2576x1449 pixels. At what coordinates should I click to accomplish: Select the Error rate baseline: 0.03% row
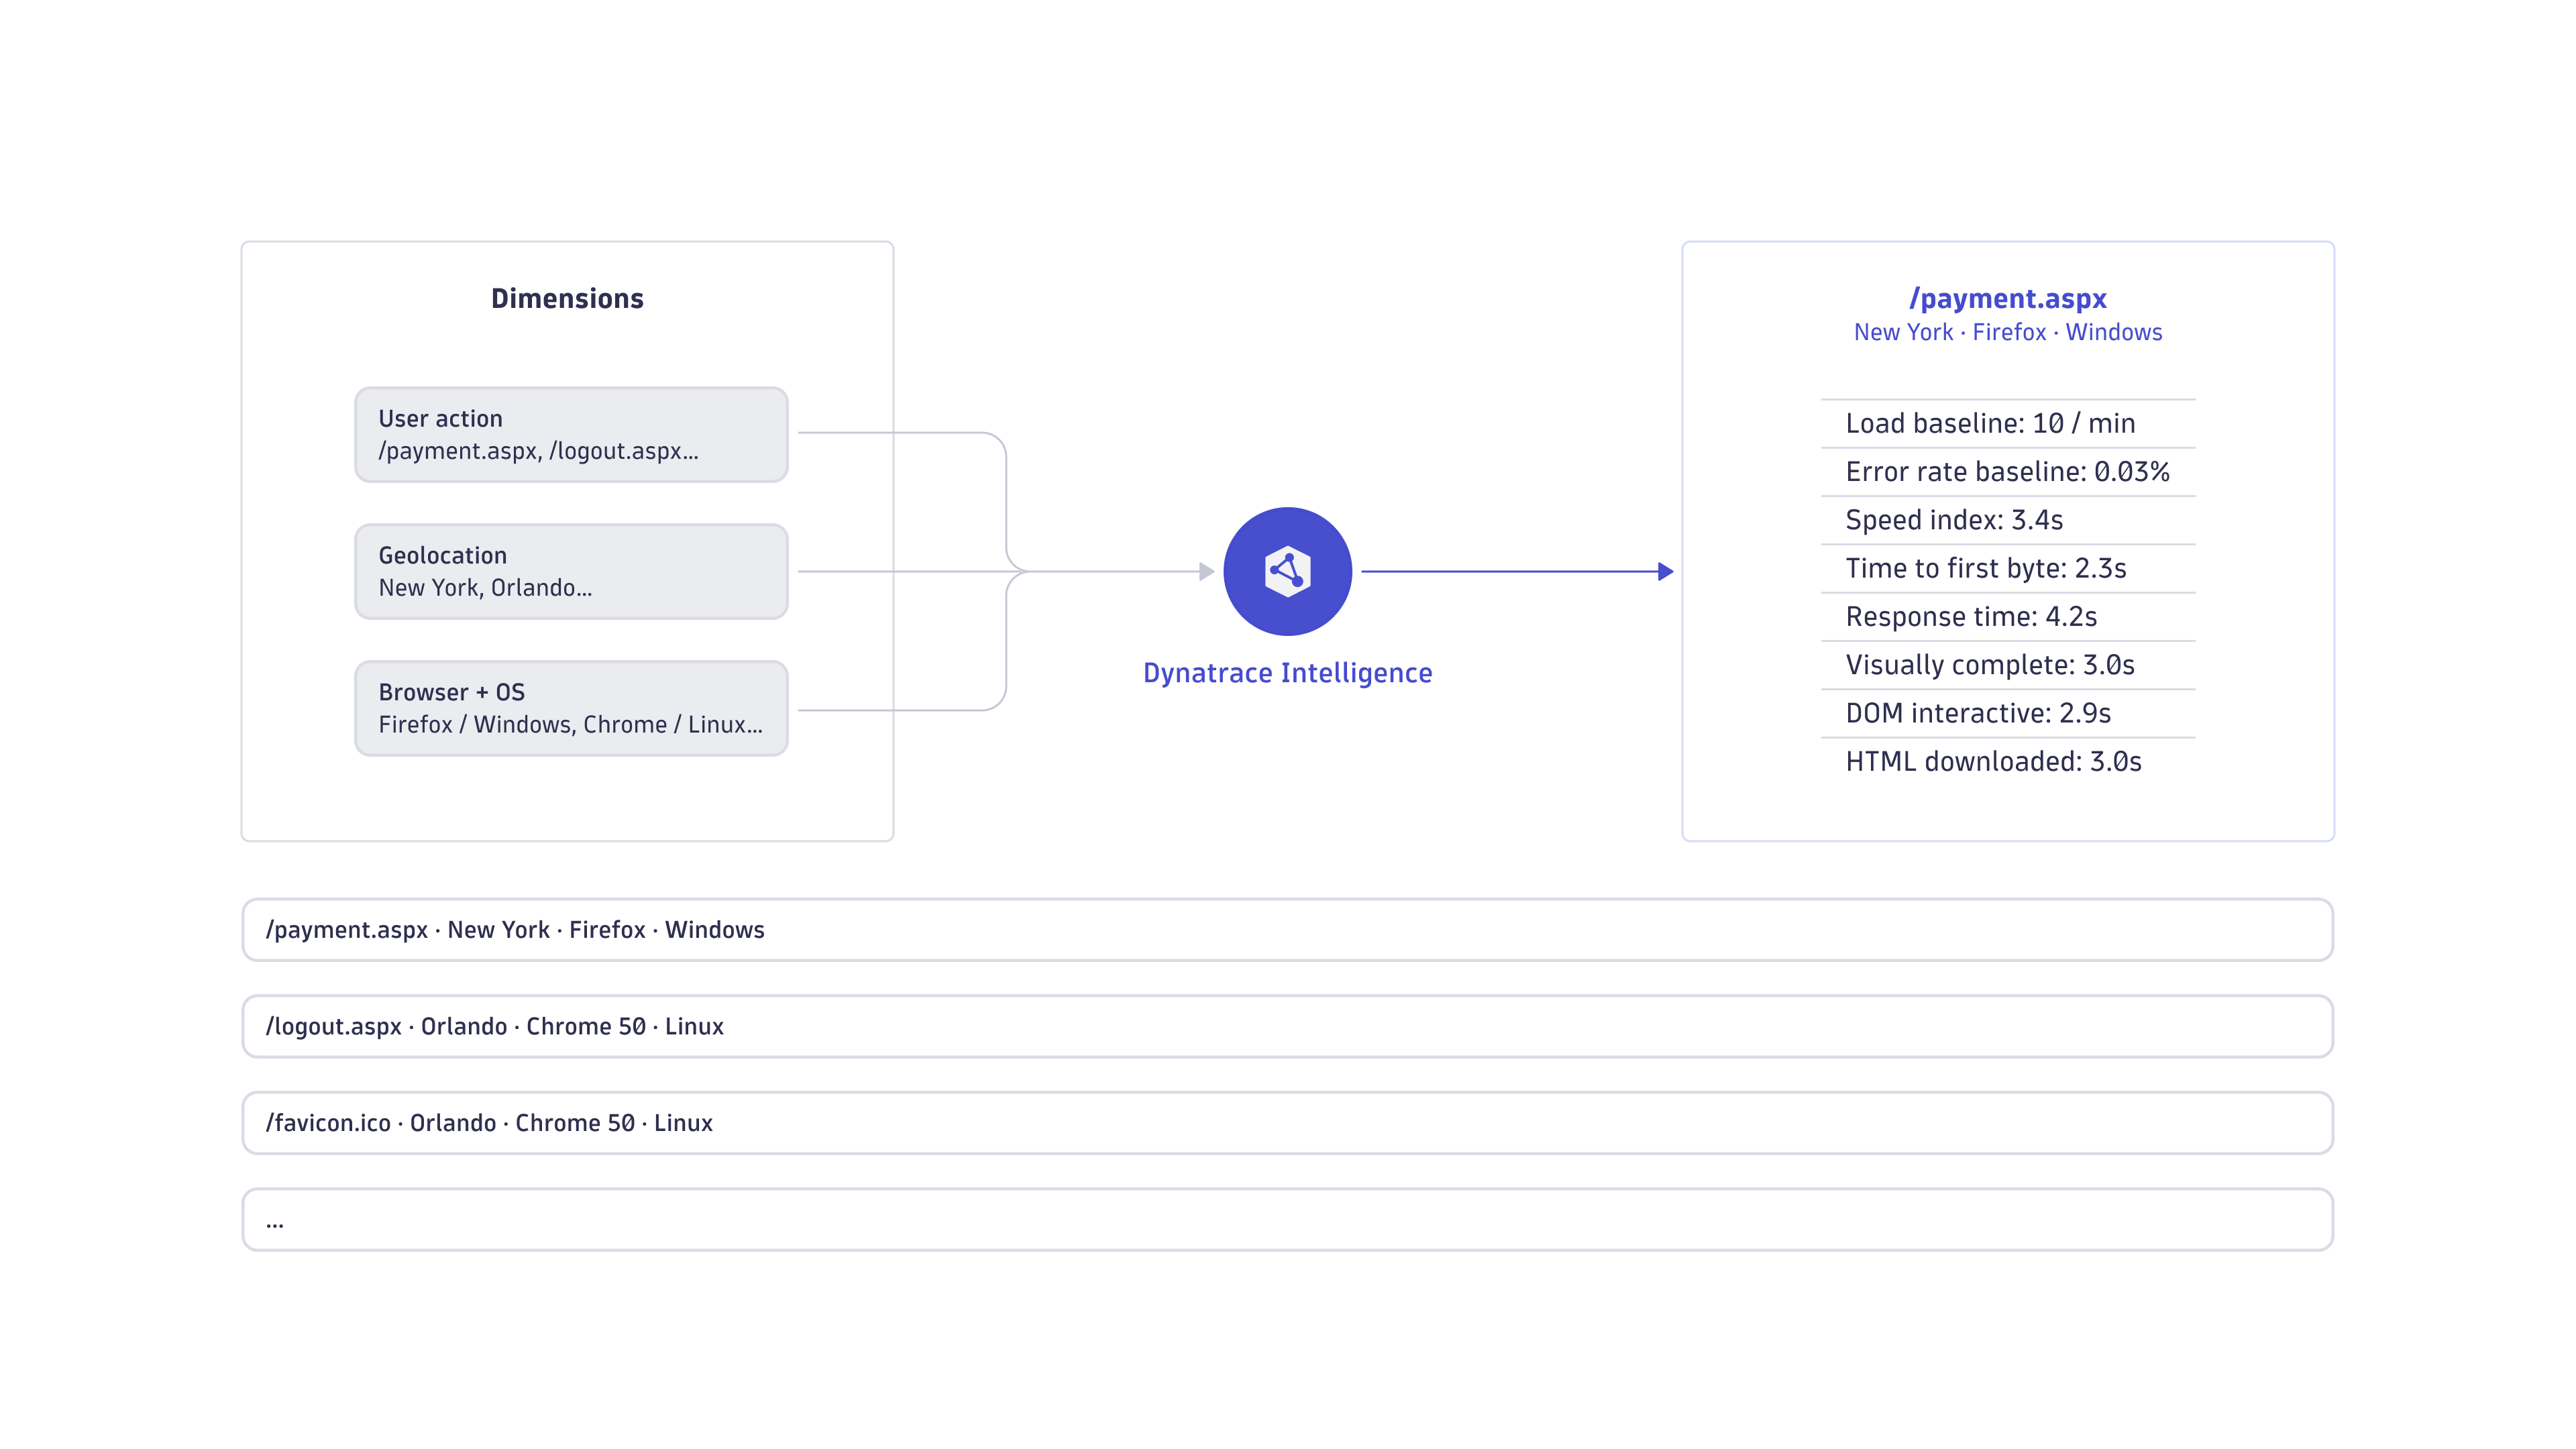pyautogui.click(x=2007, y=472)
